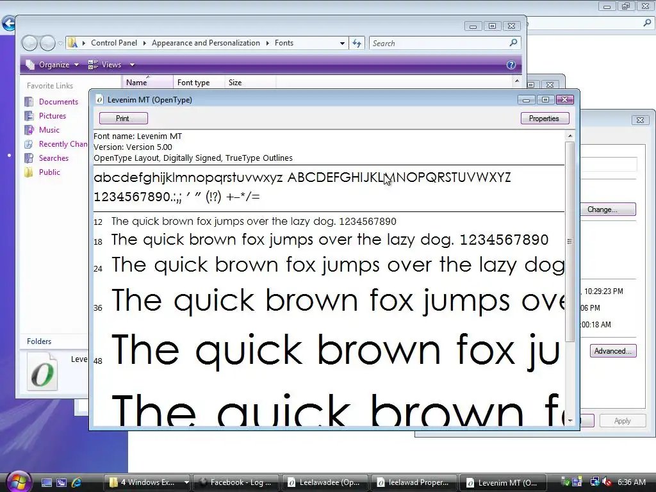
Task: Click Fonts list scroll up arrow
Action: [x=517, y=81]
